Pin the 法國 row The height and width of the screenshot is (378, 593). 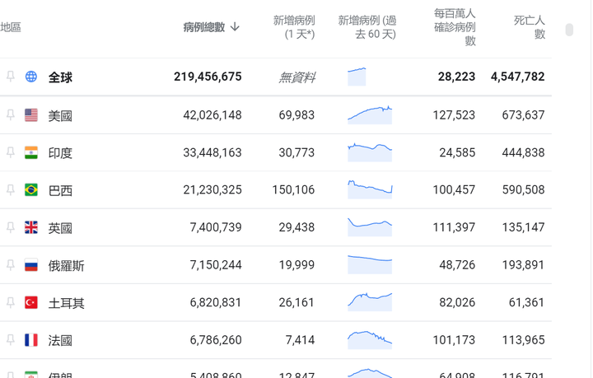click(x=11, y=340)
